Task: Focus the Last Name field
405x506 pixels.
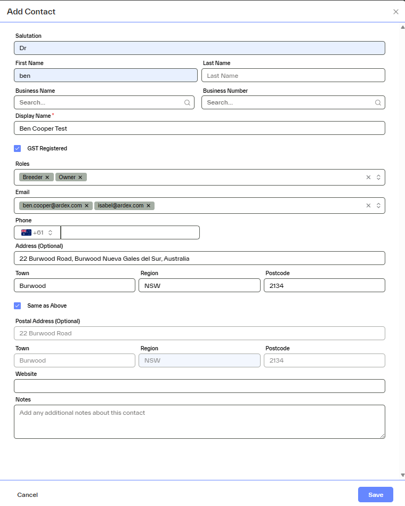Action: (293, 76)
